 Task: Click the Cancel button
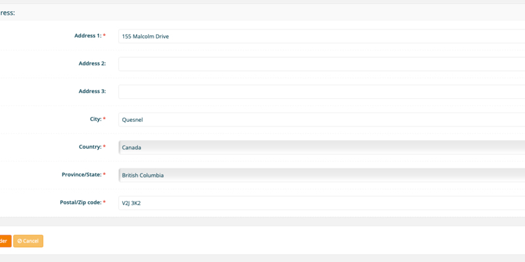coord(28,241)
